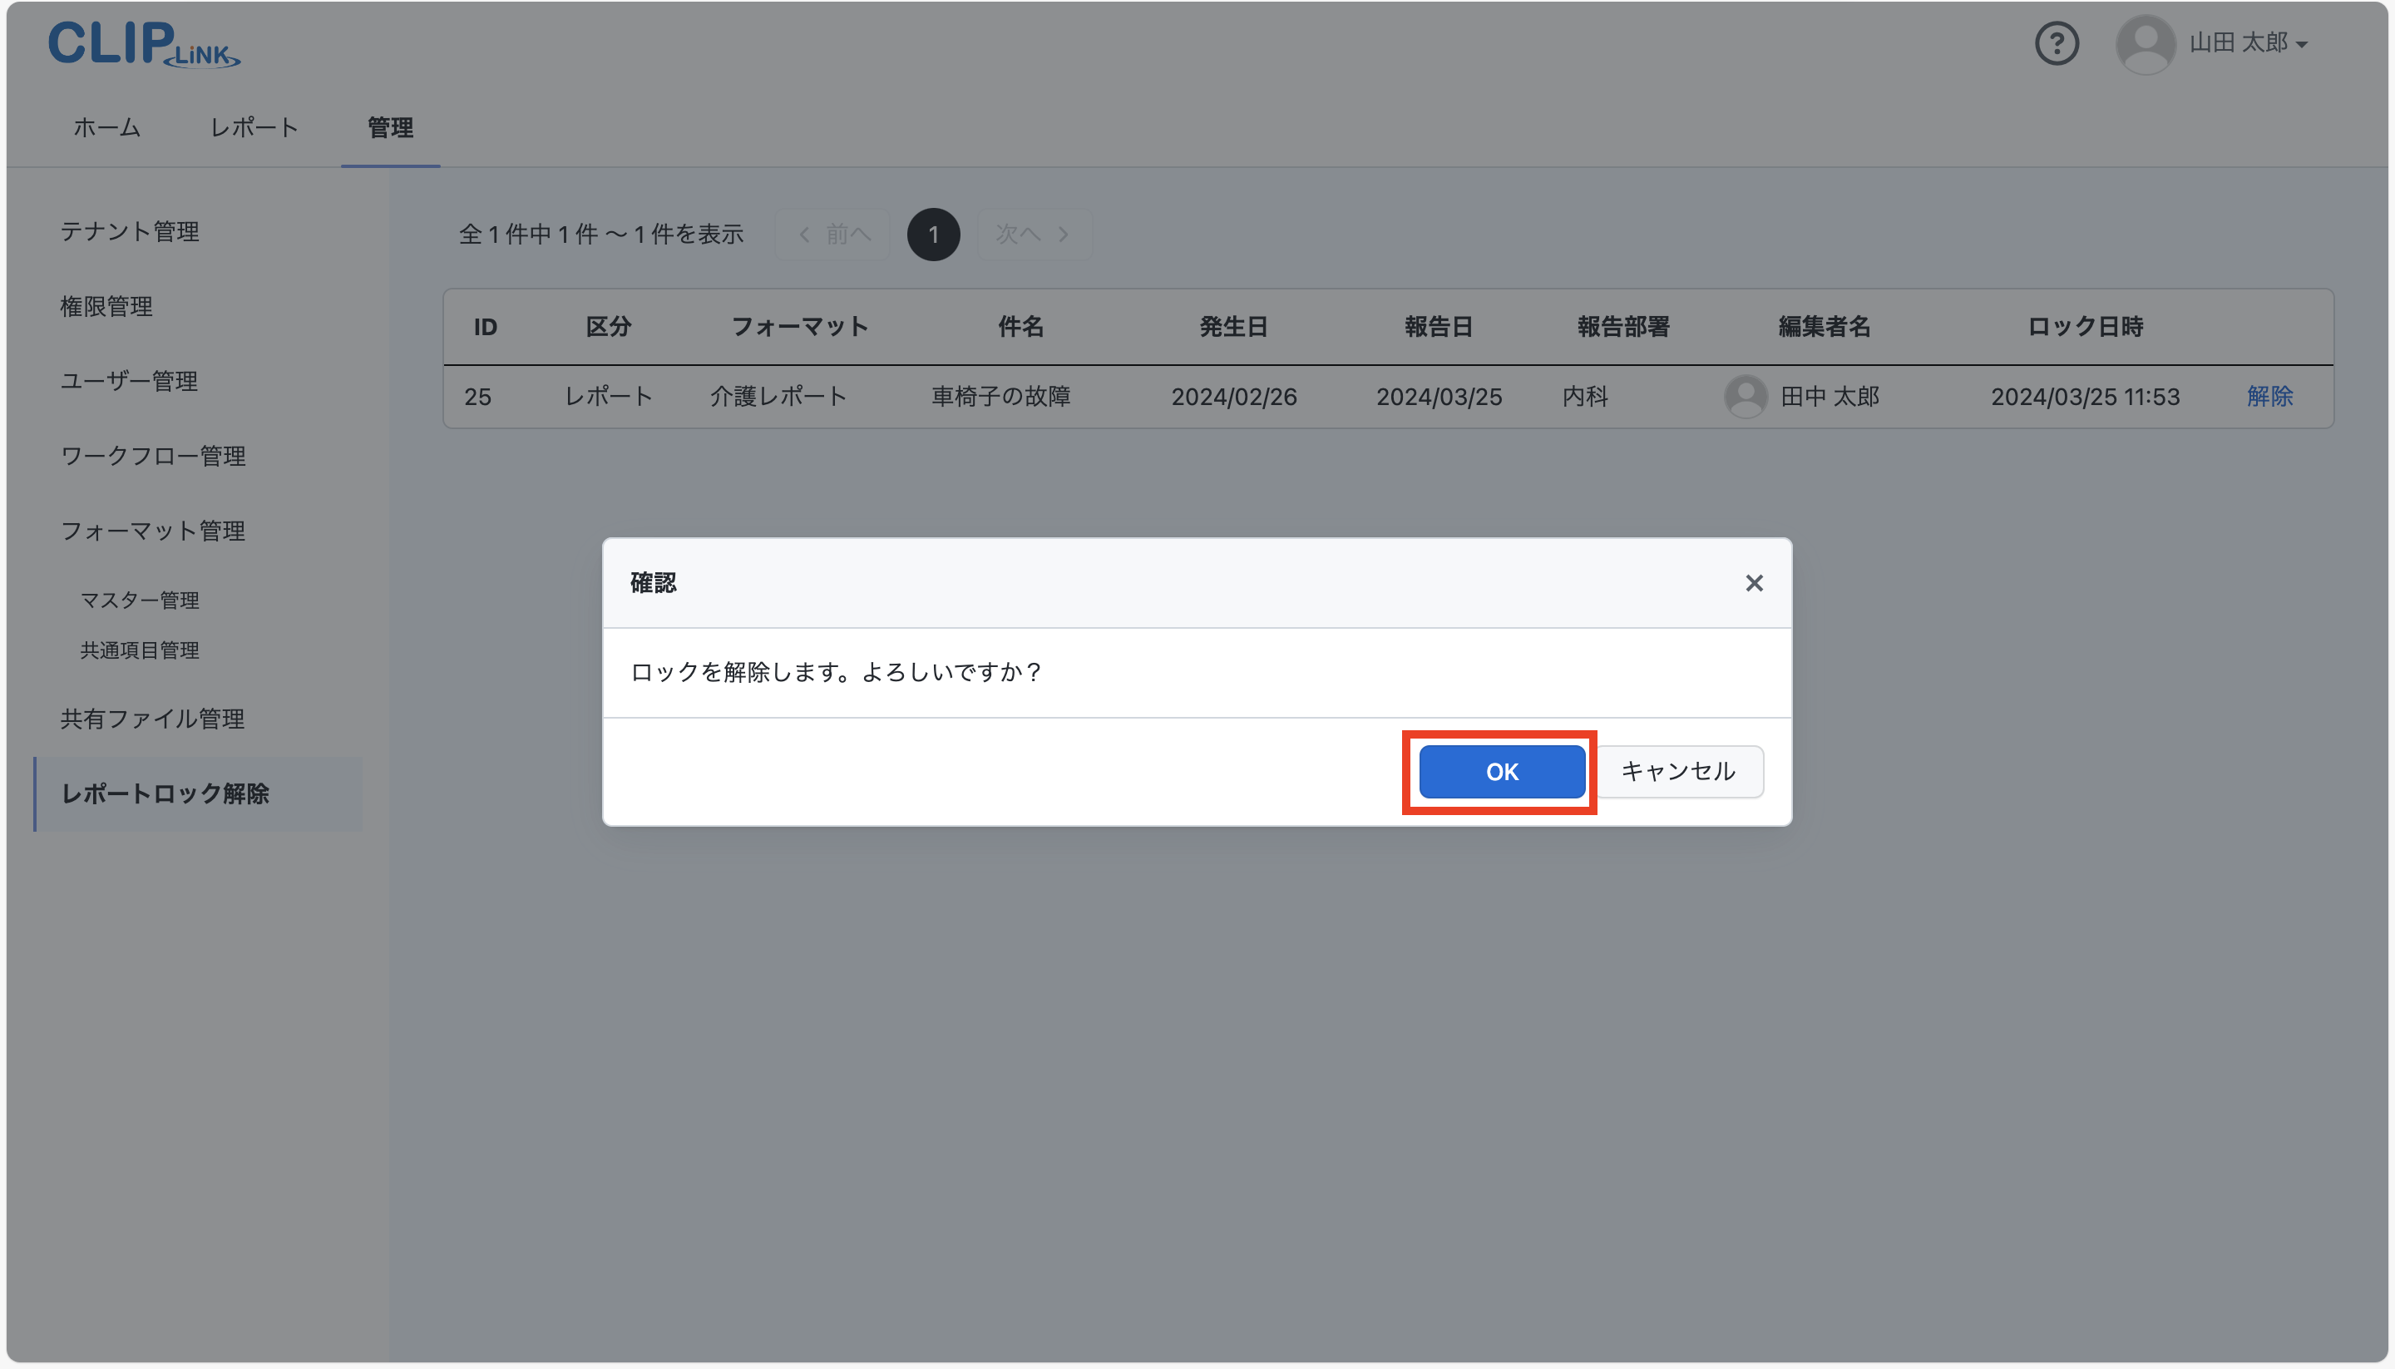
Task: Switch to the ホーム tab
Action: click(106, 128)
